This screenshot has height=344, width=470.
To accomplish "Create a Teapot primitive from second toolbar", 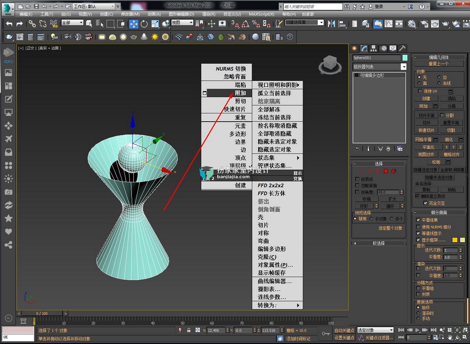I will tap(134, 37).
